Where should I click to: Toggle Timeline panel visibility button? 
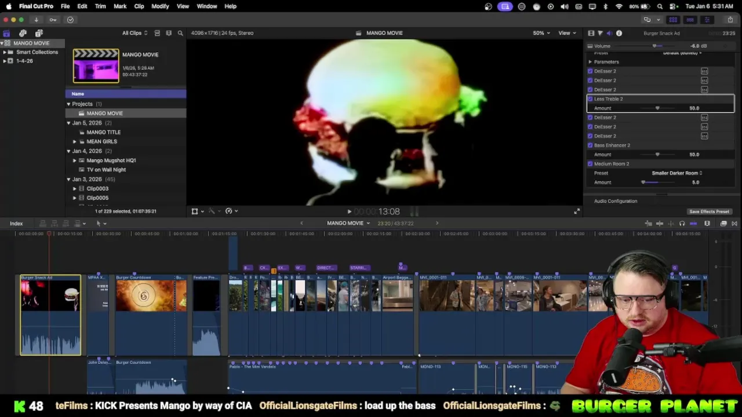[690, 20]
